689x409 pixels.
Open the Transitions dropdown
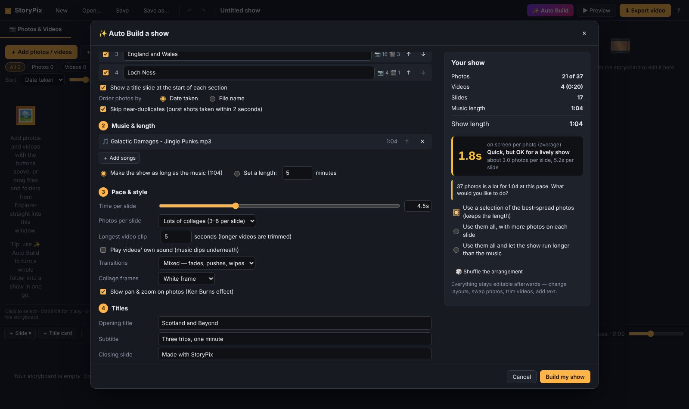click(x=207, y=263)
